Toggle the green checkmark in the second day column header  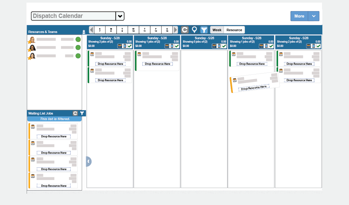click(177, 46)
